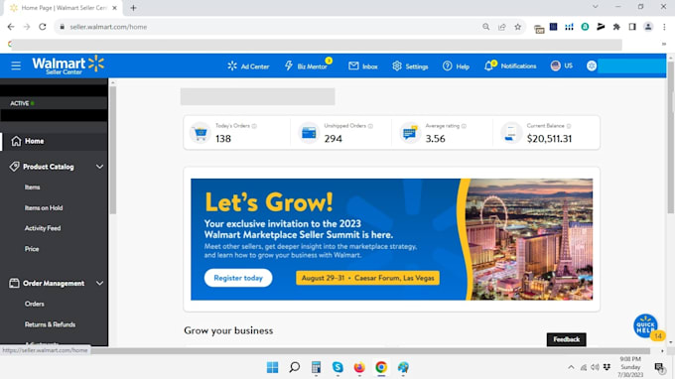675x379 pixels.
Task: Open Price page in sidebar
Action: pos(32,249)
